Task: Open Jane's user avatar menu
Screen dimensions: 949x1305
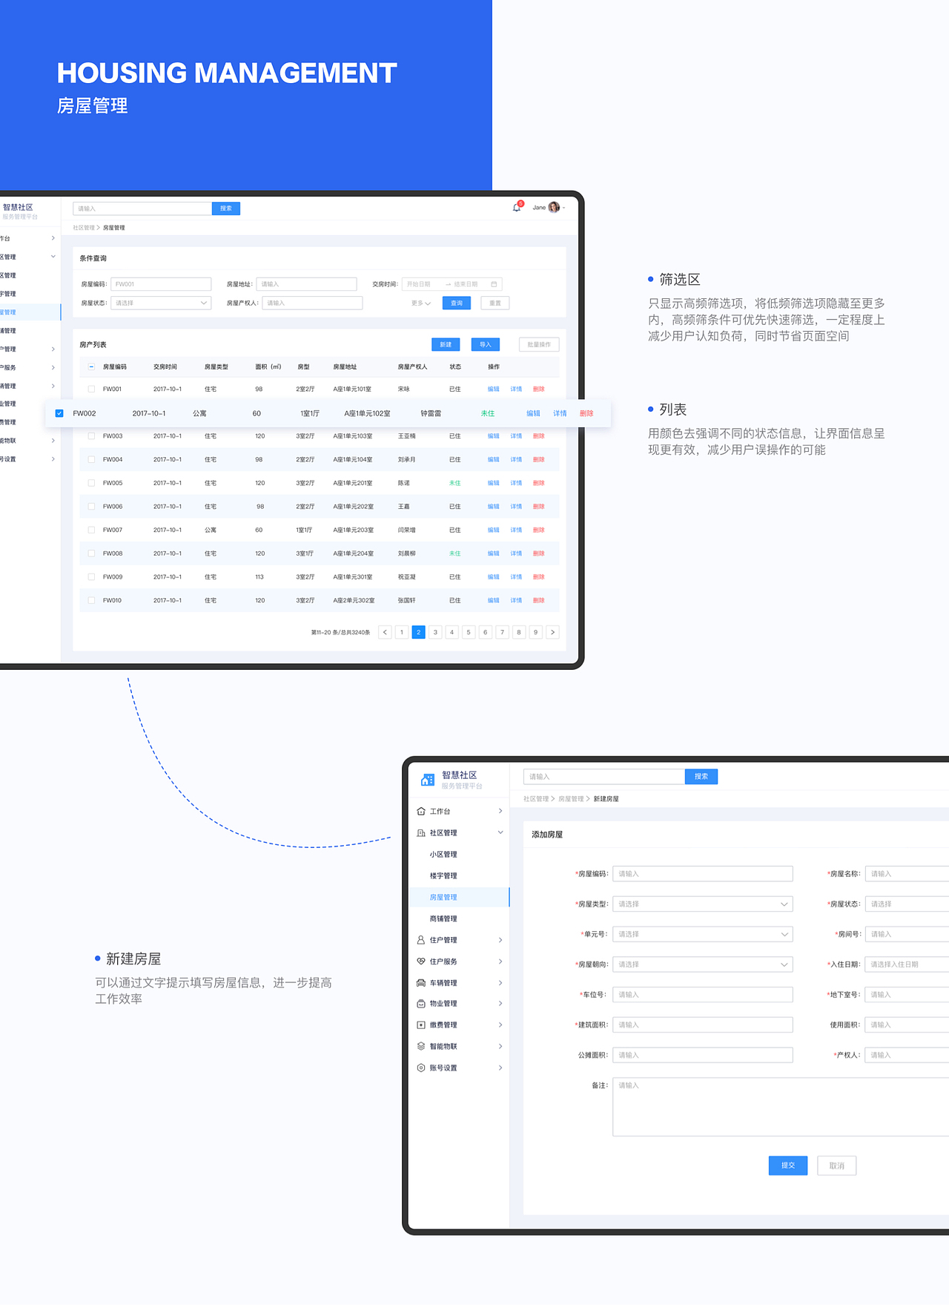Action: [x=554, y=208]
